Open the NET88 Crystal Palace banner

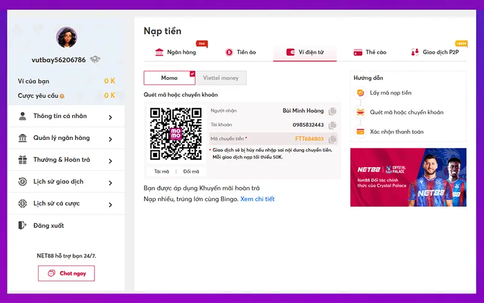tap(408, 177)
